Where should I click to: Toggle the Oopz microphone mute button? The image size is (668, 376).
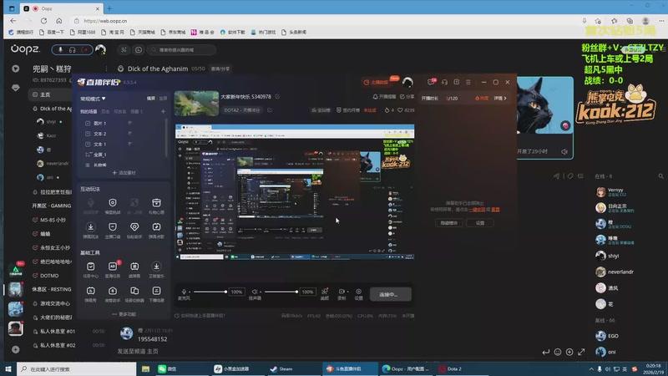60,50
